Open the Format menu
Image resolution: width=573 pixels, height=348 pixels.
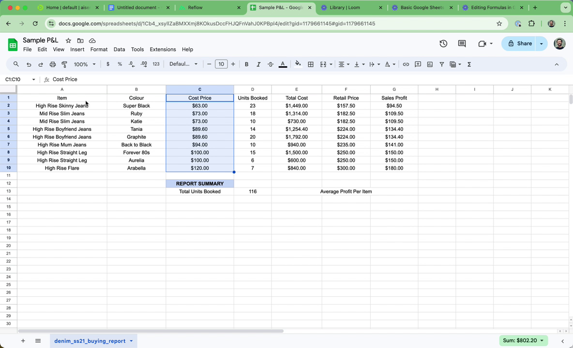point(99,49)
